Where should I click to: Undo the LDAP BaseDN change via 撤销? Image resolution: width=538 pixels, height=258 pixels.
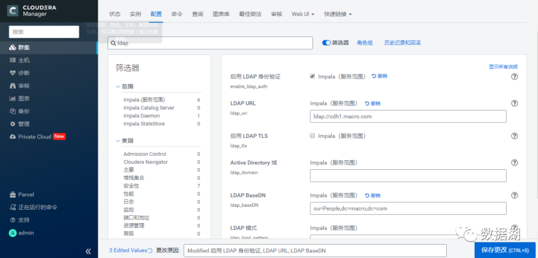click(x=373, y=196)
